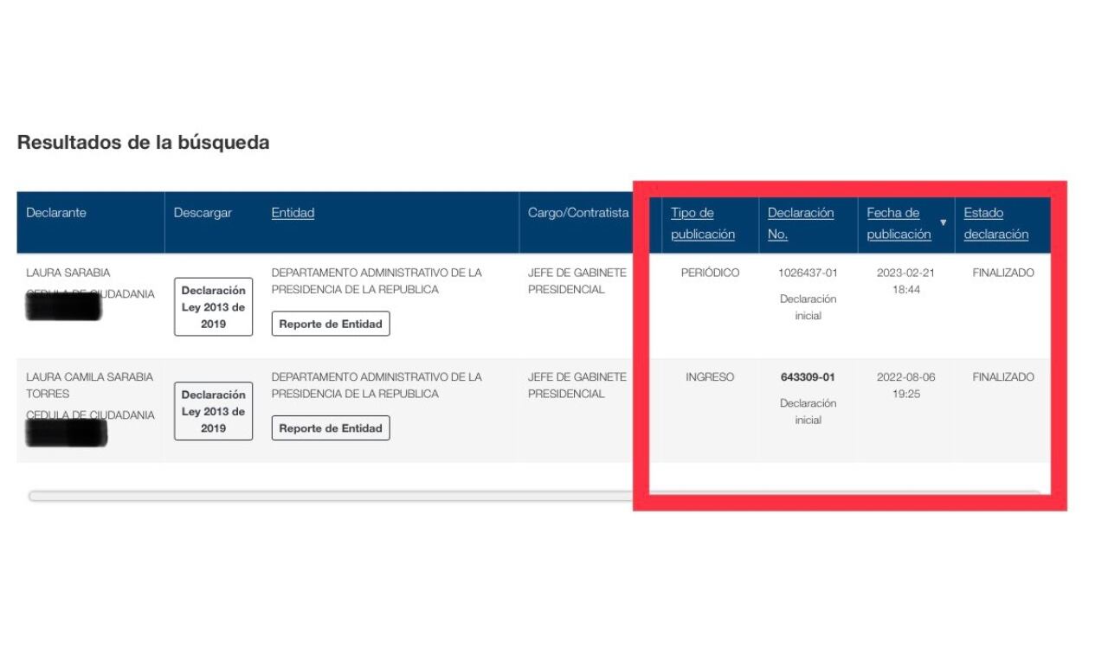Click the horizontal scrollbar below the results table
The image size is (1108, 649).
[329, 496]
